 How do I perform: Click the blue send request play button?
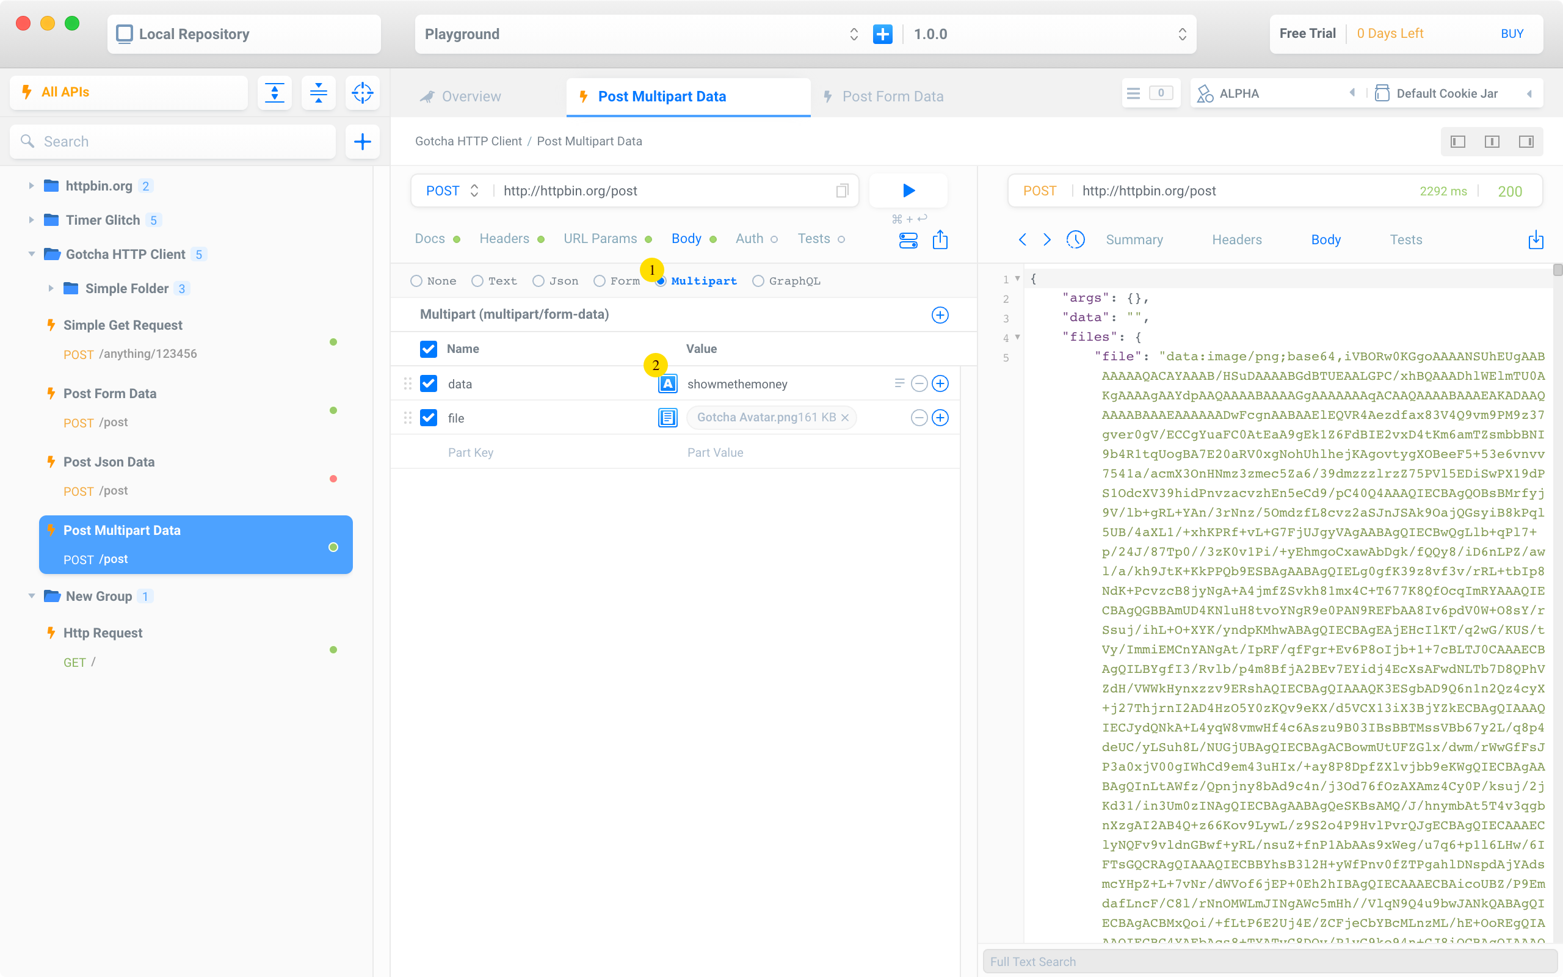[908, 191]
